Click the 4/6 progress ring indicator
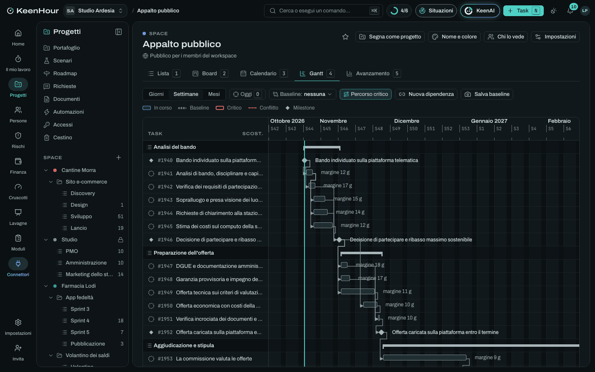 tap(399, 11)
